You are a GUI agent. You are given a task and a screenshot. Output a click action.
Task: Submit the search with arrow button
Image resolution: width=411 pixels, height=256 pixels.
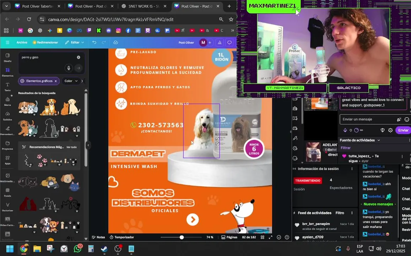click(x=79, y=68)
